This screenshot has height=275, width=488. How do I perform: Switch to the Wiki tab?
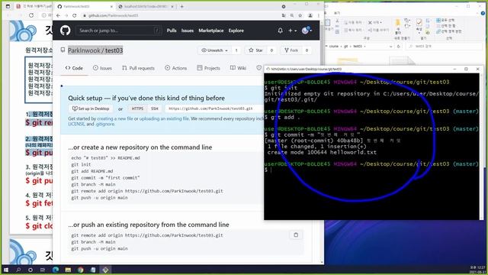[238, 68]
